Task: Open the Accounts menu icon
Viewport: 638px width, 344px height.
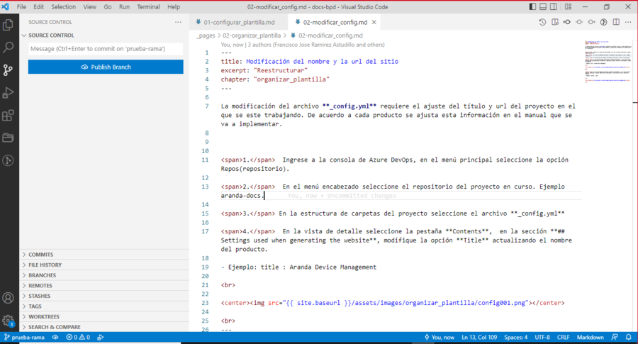Action: pyautogui.click(x=9, y=298)
